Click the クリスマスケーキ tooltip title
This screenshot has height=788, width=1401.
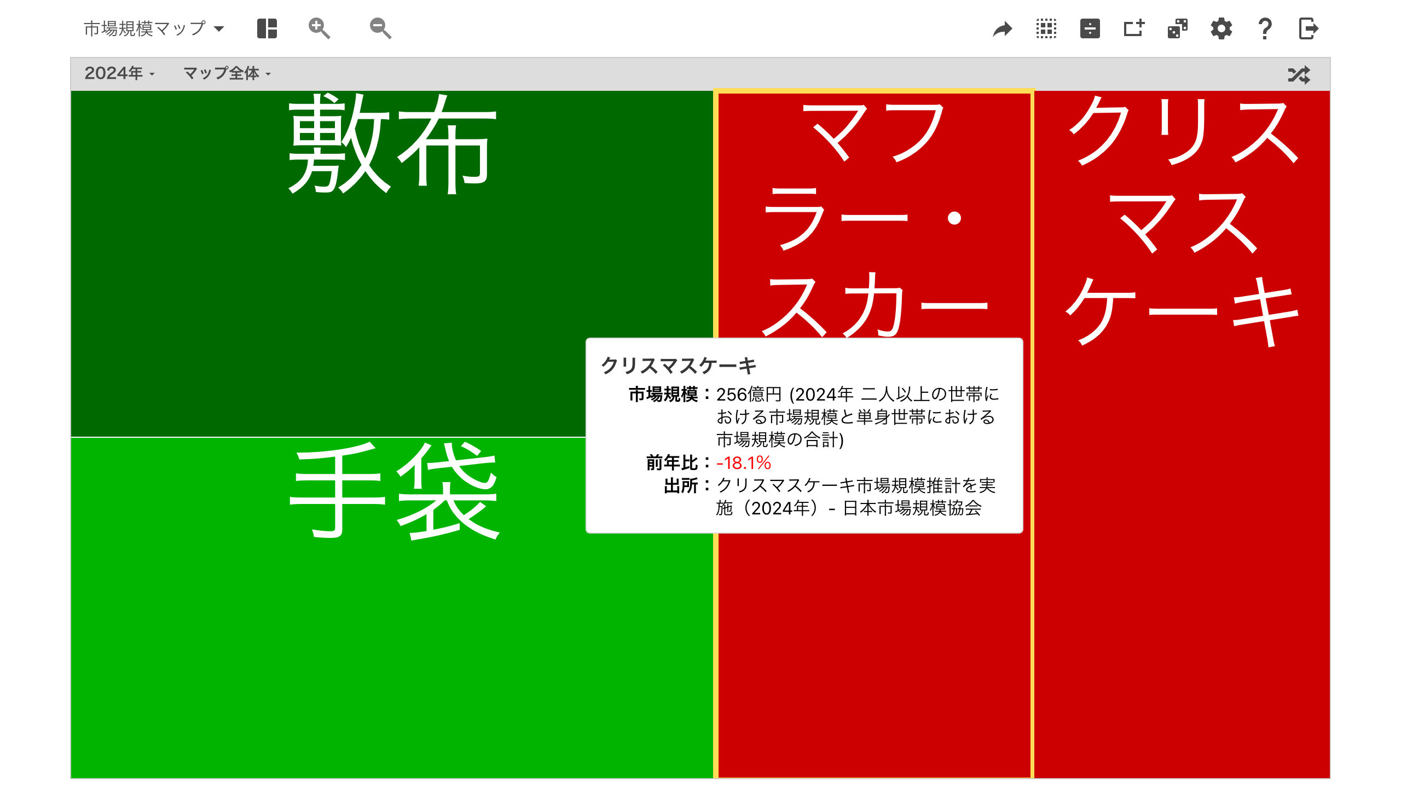[679, 366]
